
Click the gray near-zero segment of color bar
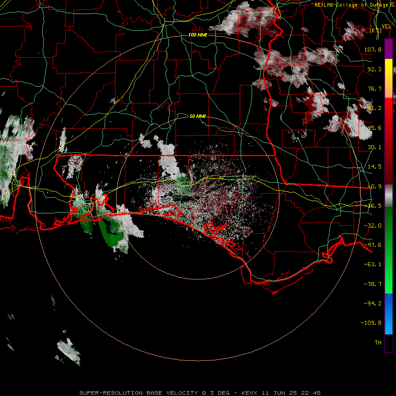click(x=389, y=196)
